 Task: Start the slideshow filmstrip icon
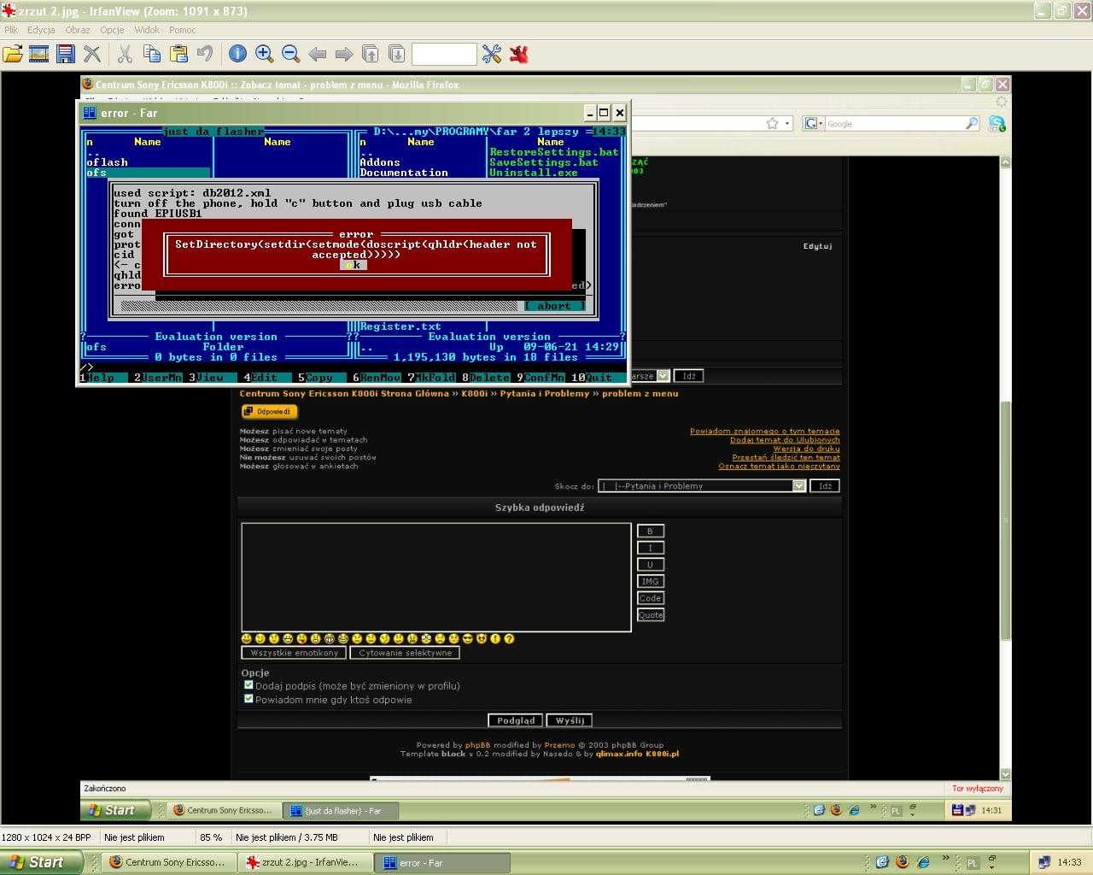coord(38,54)
